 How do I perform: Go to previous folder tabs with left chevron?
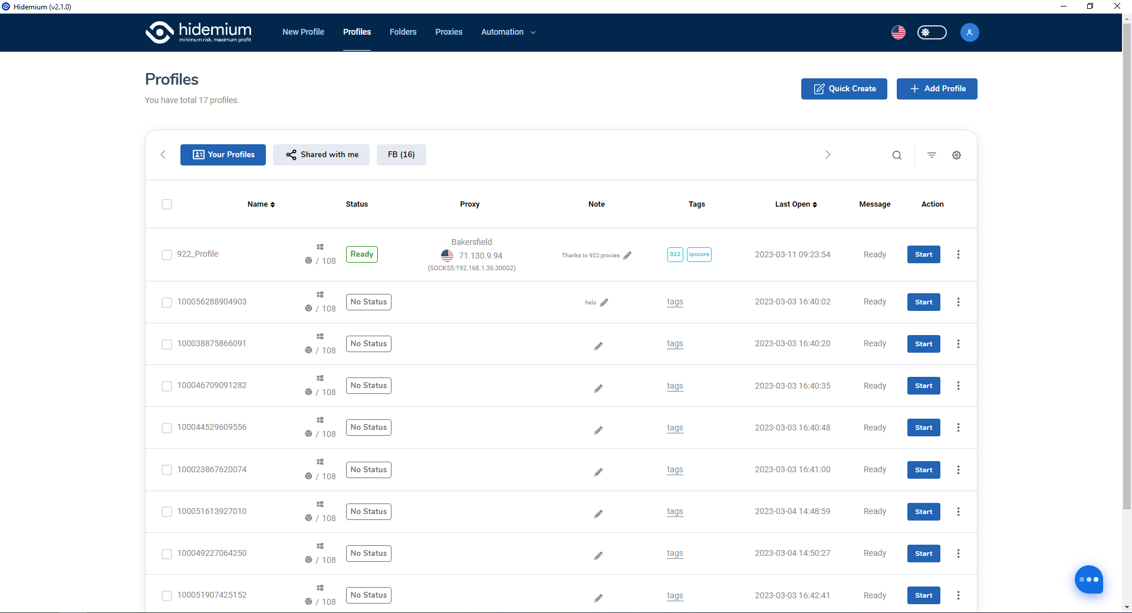pos(163,155)
